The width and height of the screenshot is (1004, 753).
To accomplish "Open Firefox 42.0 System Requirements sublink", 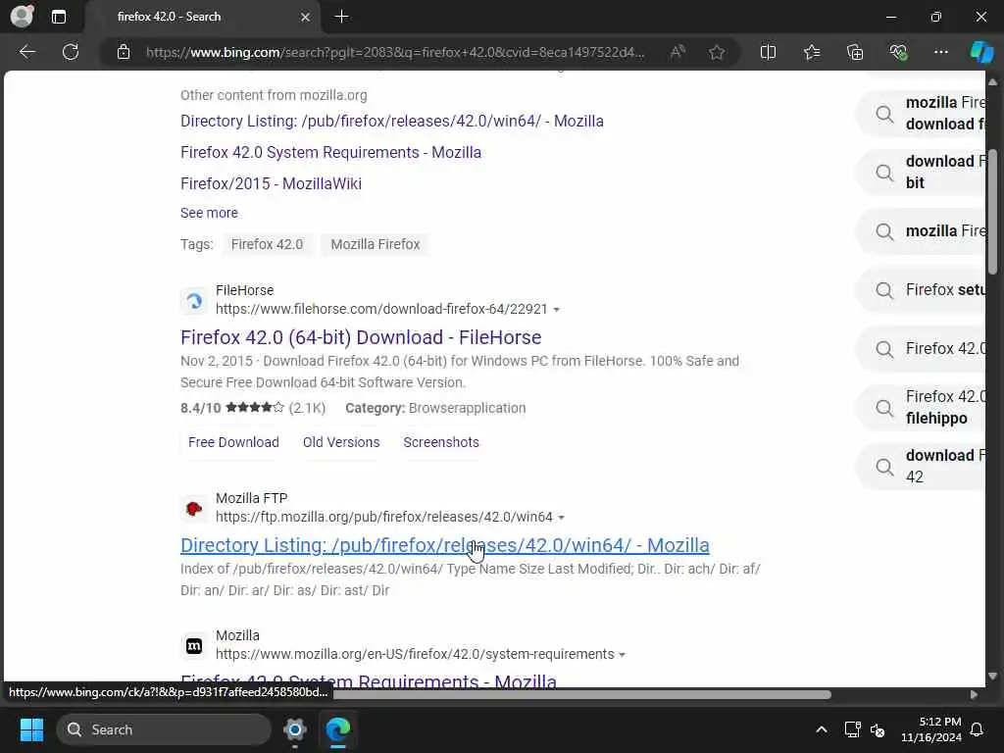I will [x=330, y=152].
